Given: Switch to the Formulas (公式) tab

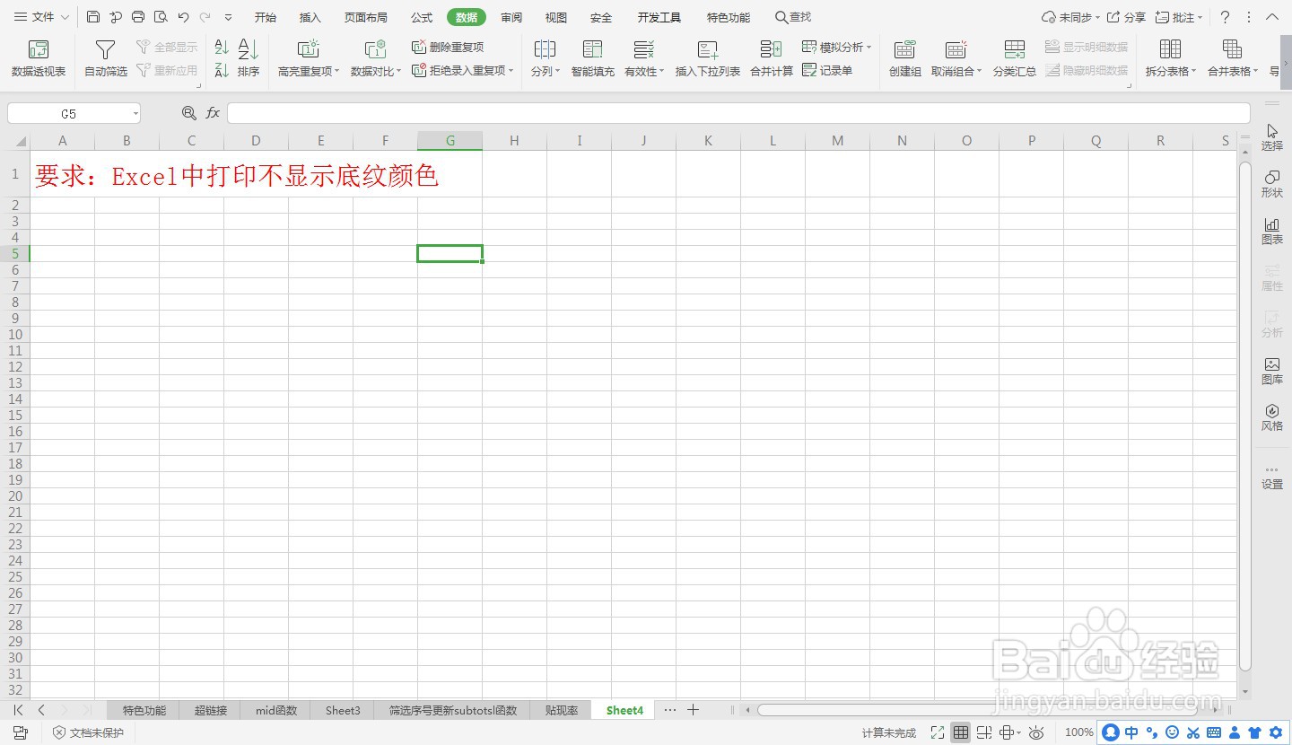Looking at the screenshot, I should coord(422,17).
